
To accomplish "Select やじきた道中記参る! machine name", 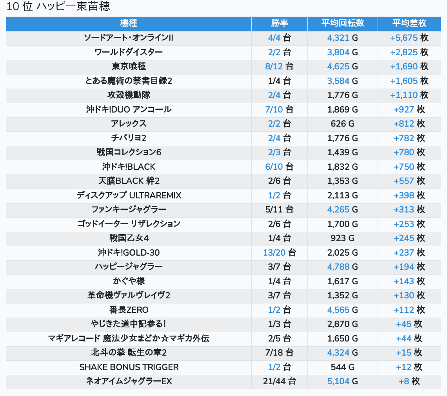I will [x=129, y=324].
